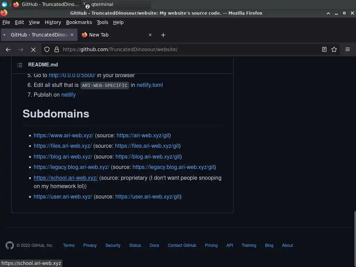Close the New Tab tab
This screenshot has height=267, width=356.
click(x=150, y=35)
